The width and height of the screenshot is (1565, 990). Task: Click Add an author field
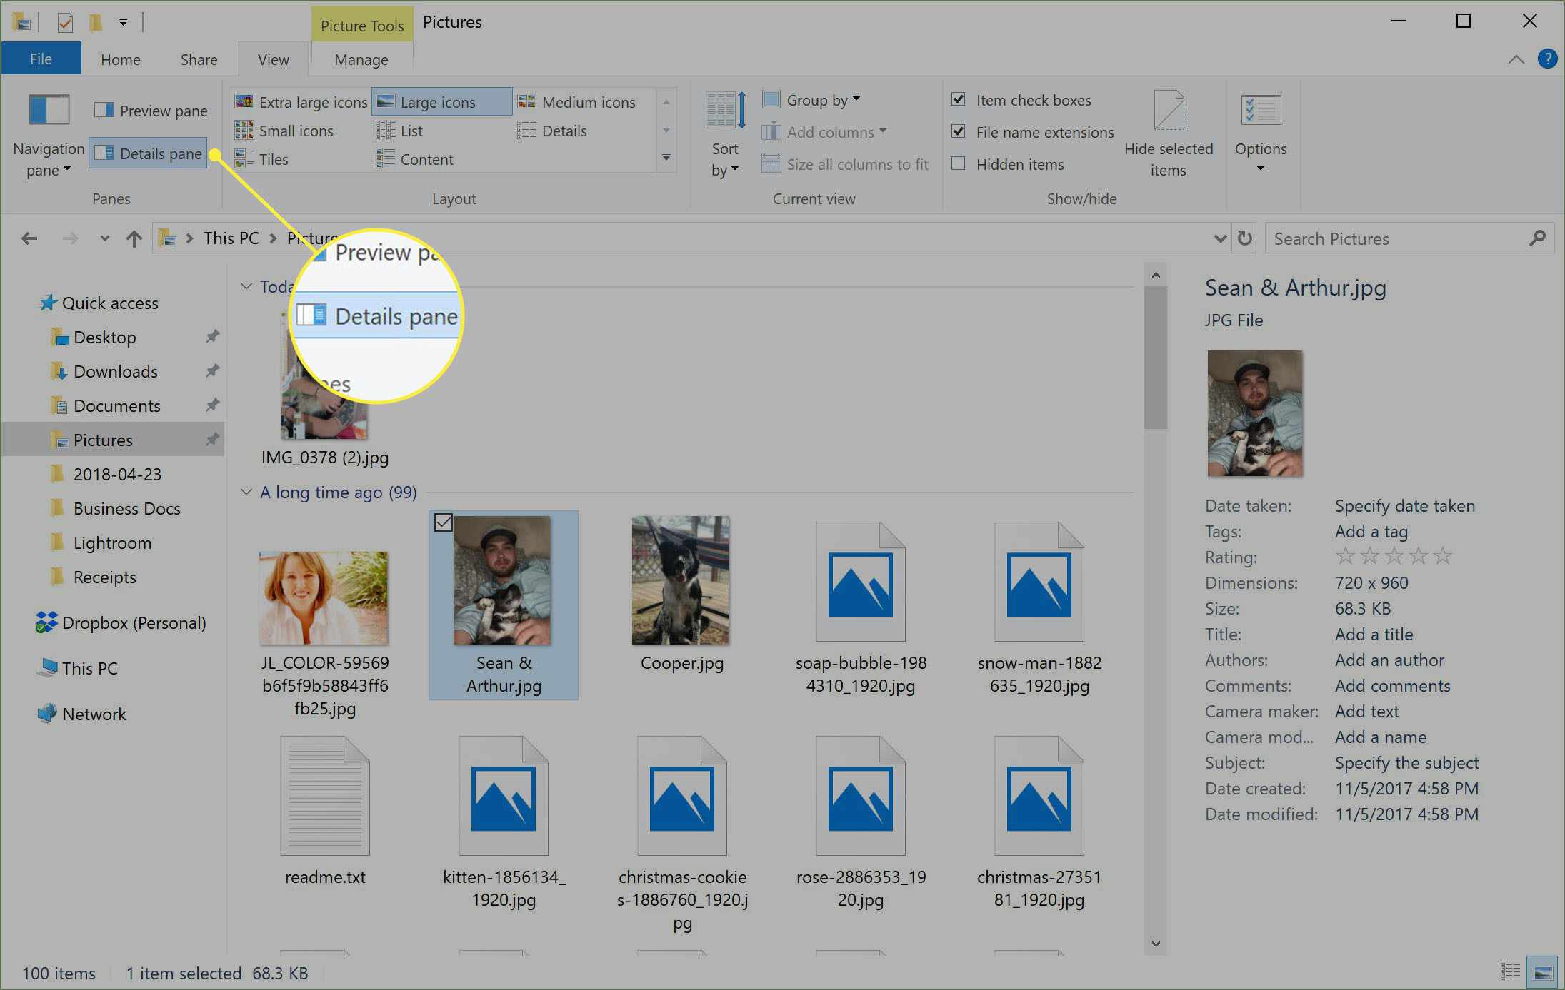tap(1389, 660)
